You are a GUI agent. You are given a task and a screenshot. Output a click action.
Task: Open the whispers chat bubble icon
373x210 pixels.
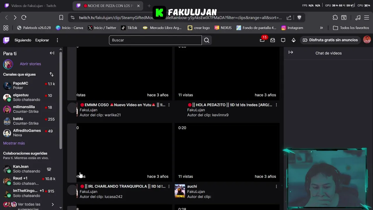click(283, 40)
